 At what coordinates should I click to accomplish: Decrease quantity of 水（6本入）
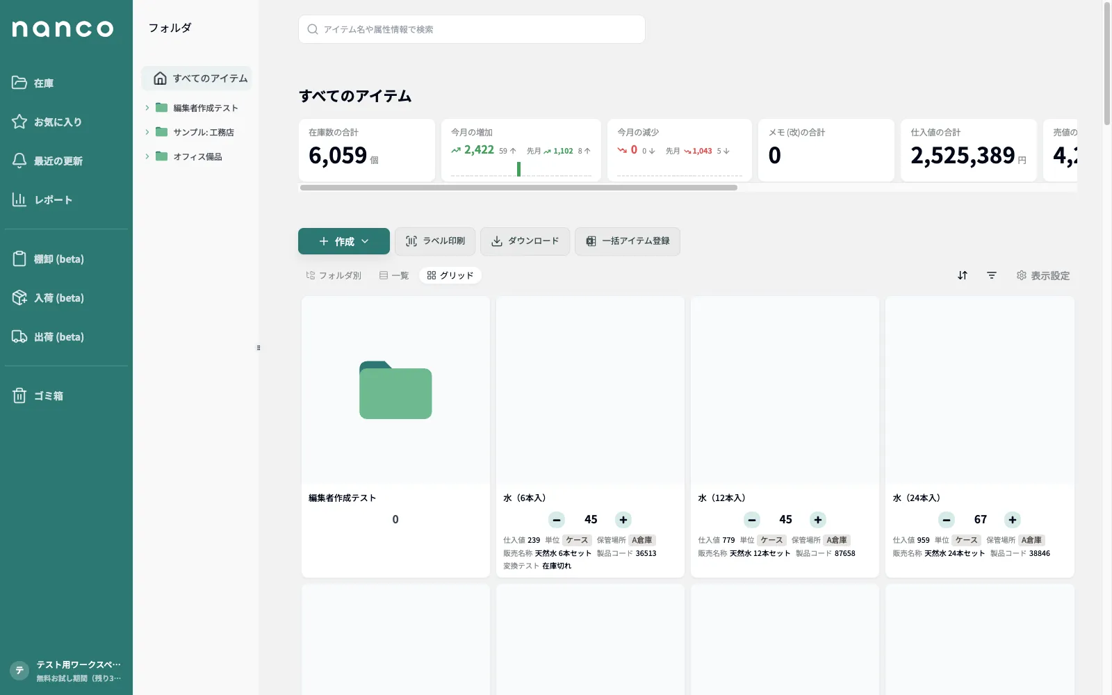point(557,520)
